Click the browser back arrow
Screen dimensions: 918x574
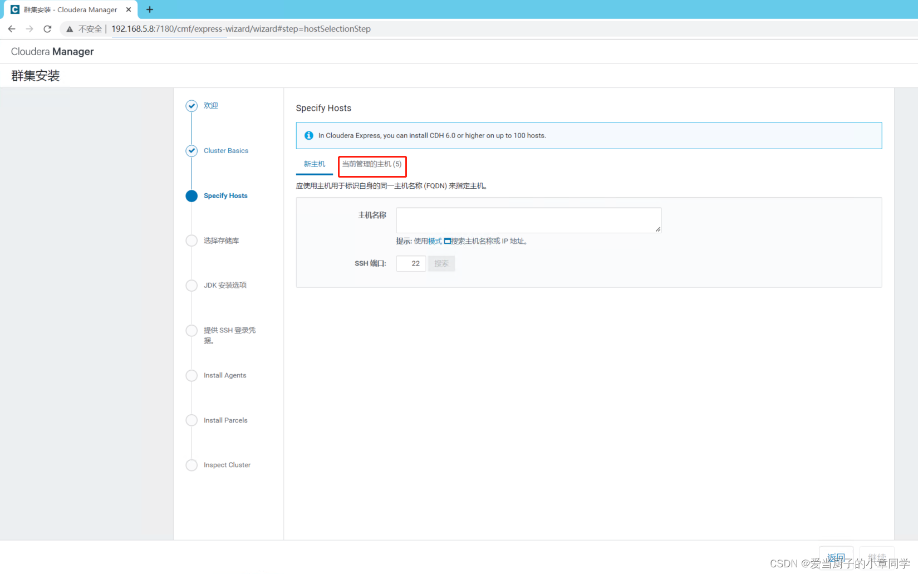click(x=12, y=29)
